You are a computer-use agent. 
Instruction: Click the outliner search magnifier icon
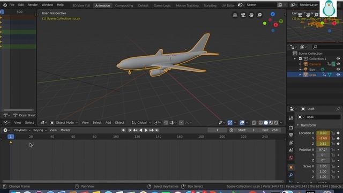click(x=315, y=47)
